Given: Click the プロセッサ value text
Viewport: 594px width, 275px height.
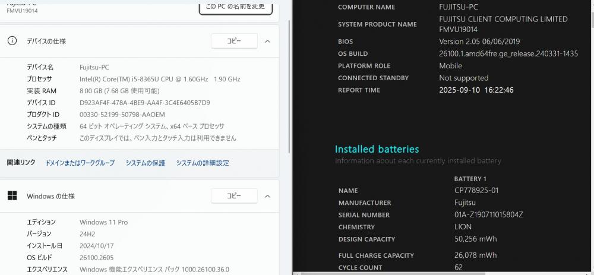Looking at the screenshot, I should [x=160, y=79].
